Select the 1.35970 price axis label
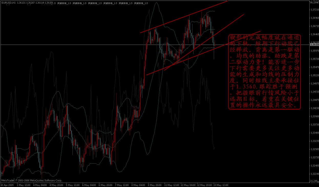The height and width of the screenshot is (187, 319). tap(314, 51)
